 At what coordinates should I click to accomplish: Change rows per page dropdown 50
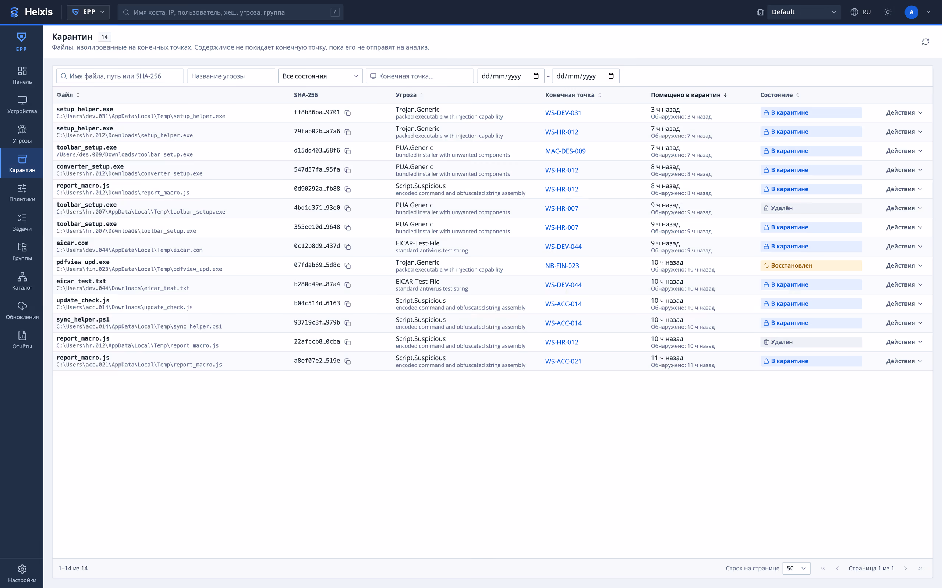pos(796,568)
